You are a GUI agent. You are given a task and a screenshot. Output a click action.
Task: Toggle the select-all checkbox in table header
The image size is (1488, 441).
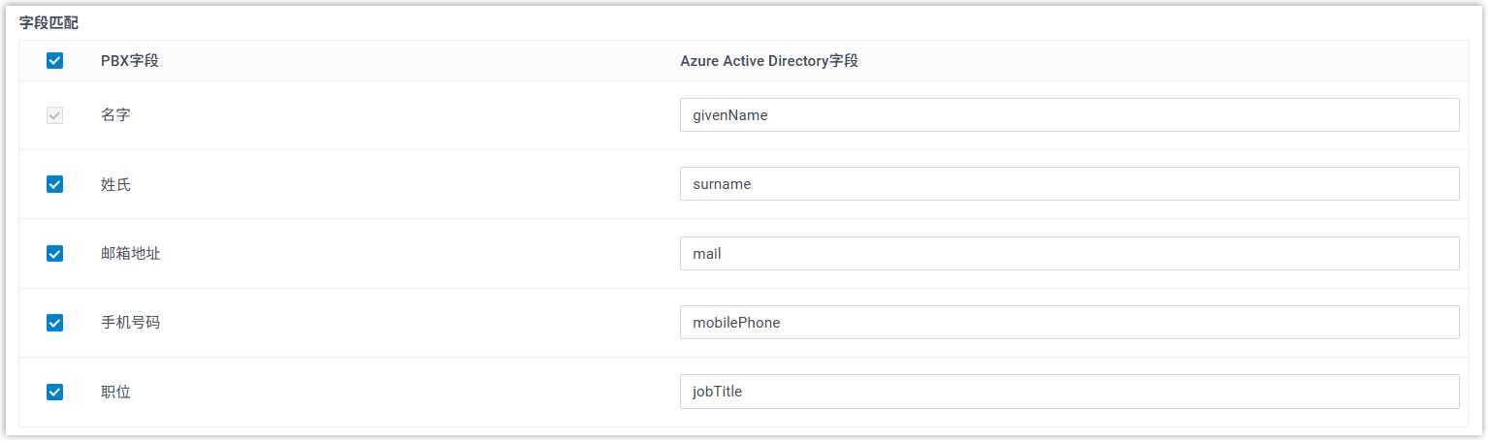click(x=55, y=61)
